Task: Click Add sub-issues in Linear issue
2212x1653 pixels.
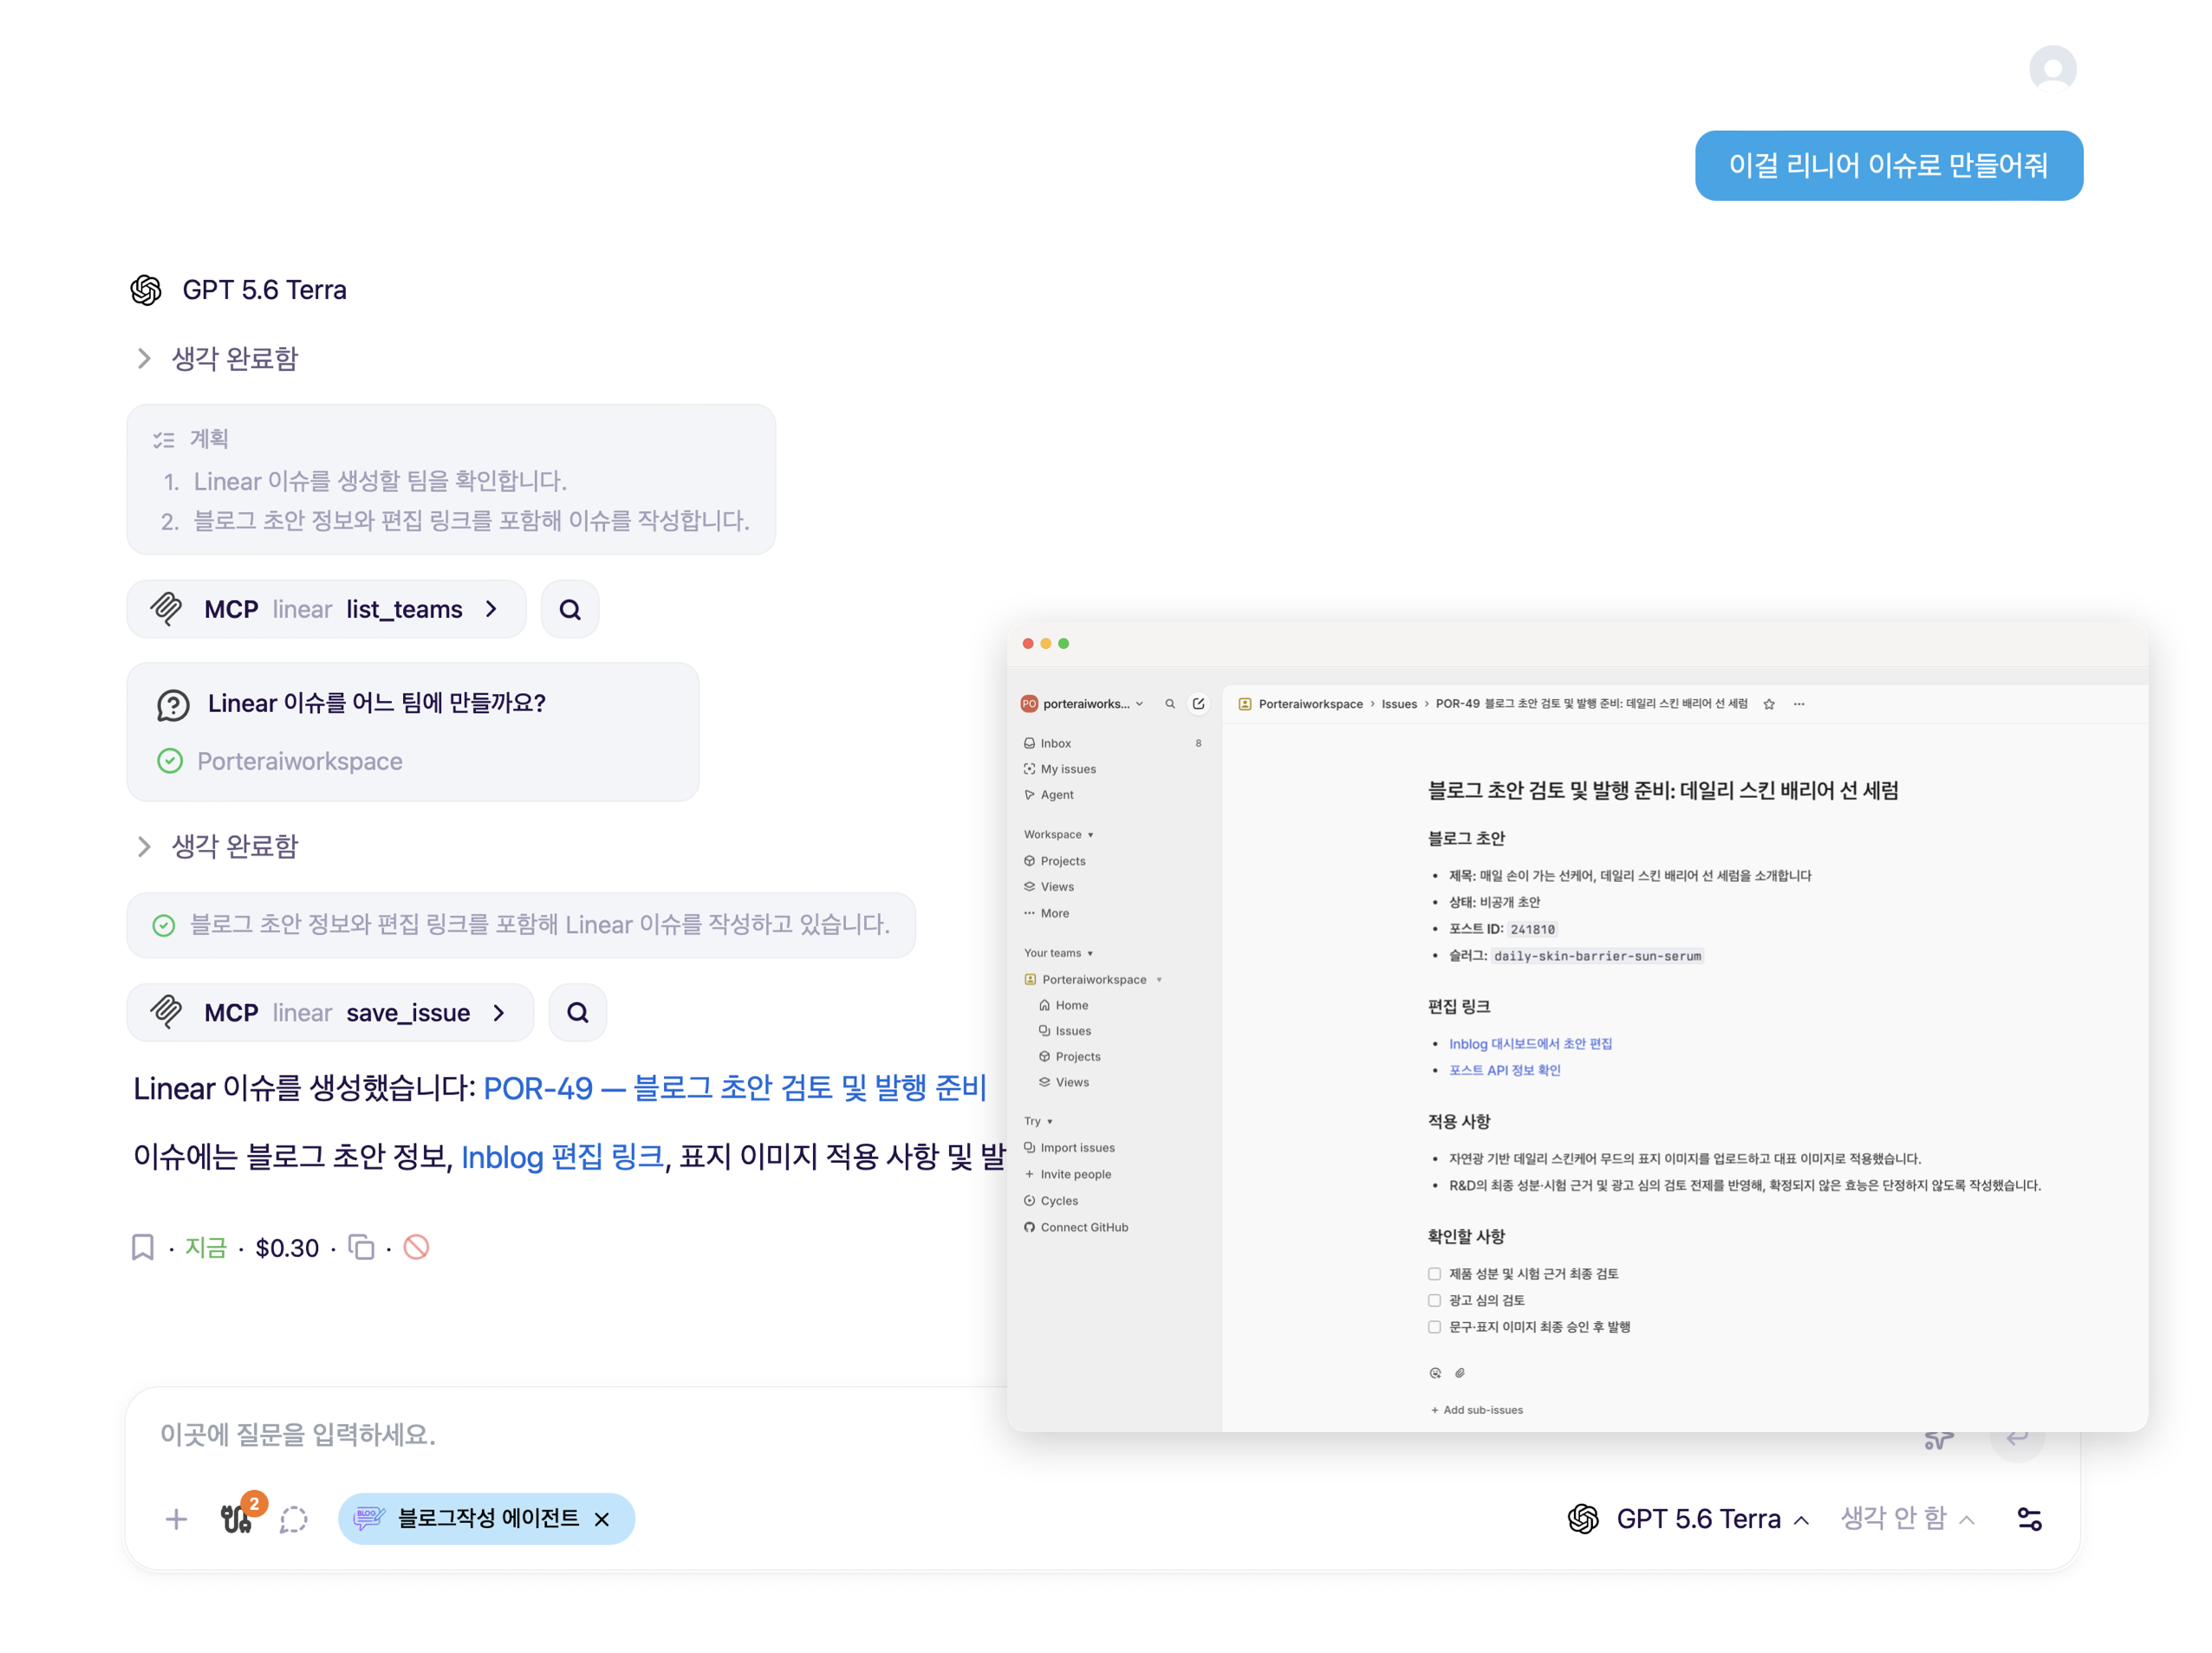Action: pos(1477,1410)
